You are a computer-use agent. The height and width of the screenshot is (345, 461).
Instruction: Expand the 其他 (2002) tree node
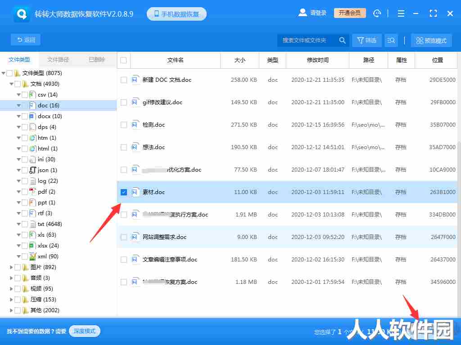click(x=11, y=310)
